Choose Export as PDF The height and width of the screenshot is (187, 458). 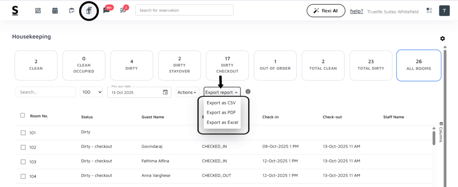click(x=221, y=113)
